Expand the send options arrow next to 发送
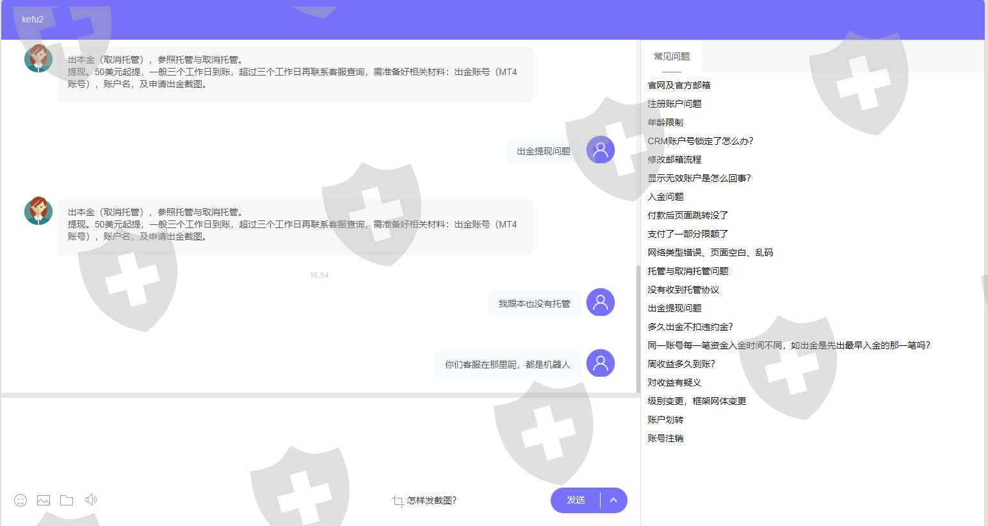 pos(613,500)
